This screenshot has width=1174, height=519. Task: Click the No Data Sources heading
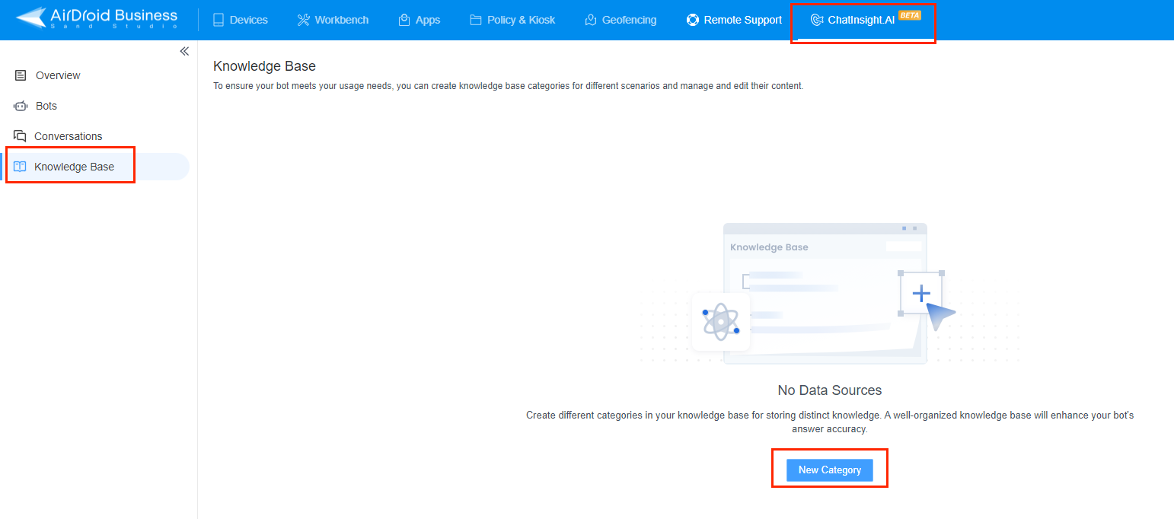click(x=830, y=390)
